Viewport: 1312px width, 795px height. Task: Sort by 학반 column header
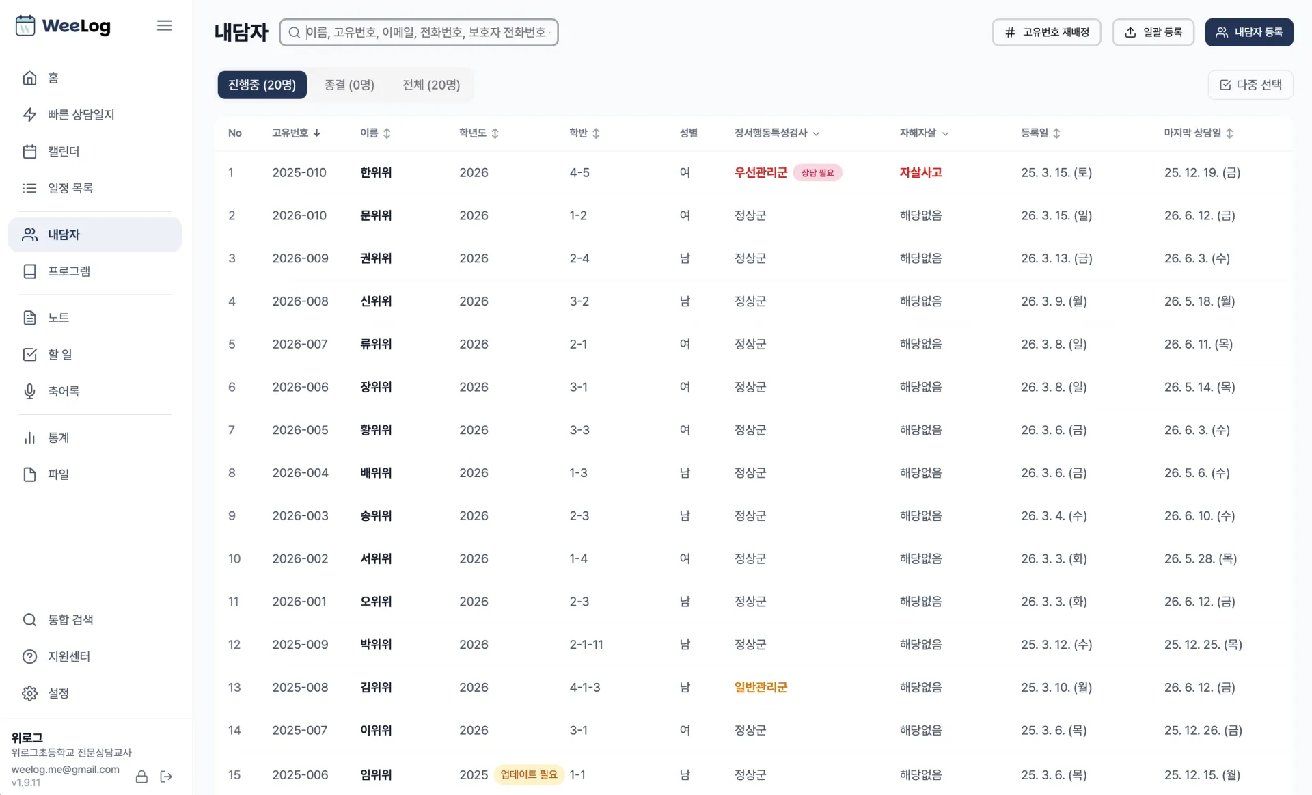point(585,133)
